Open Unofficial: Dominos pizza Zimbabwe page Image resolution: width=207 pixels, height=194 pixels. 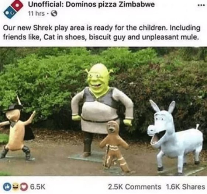tap(92, 5)
